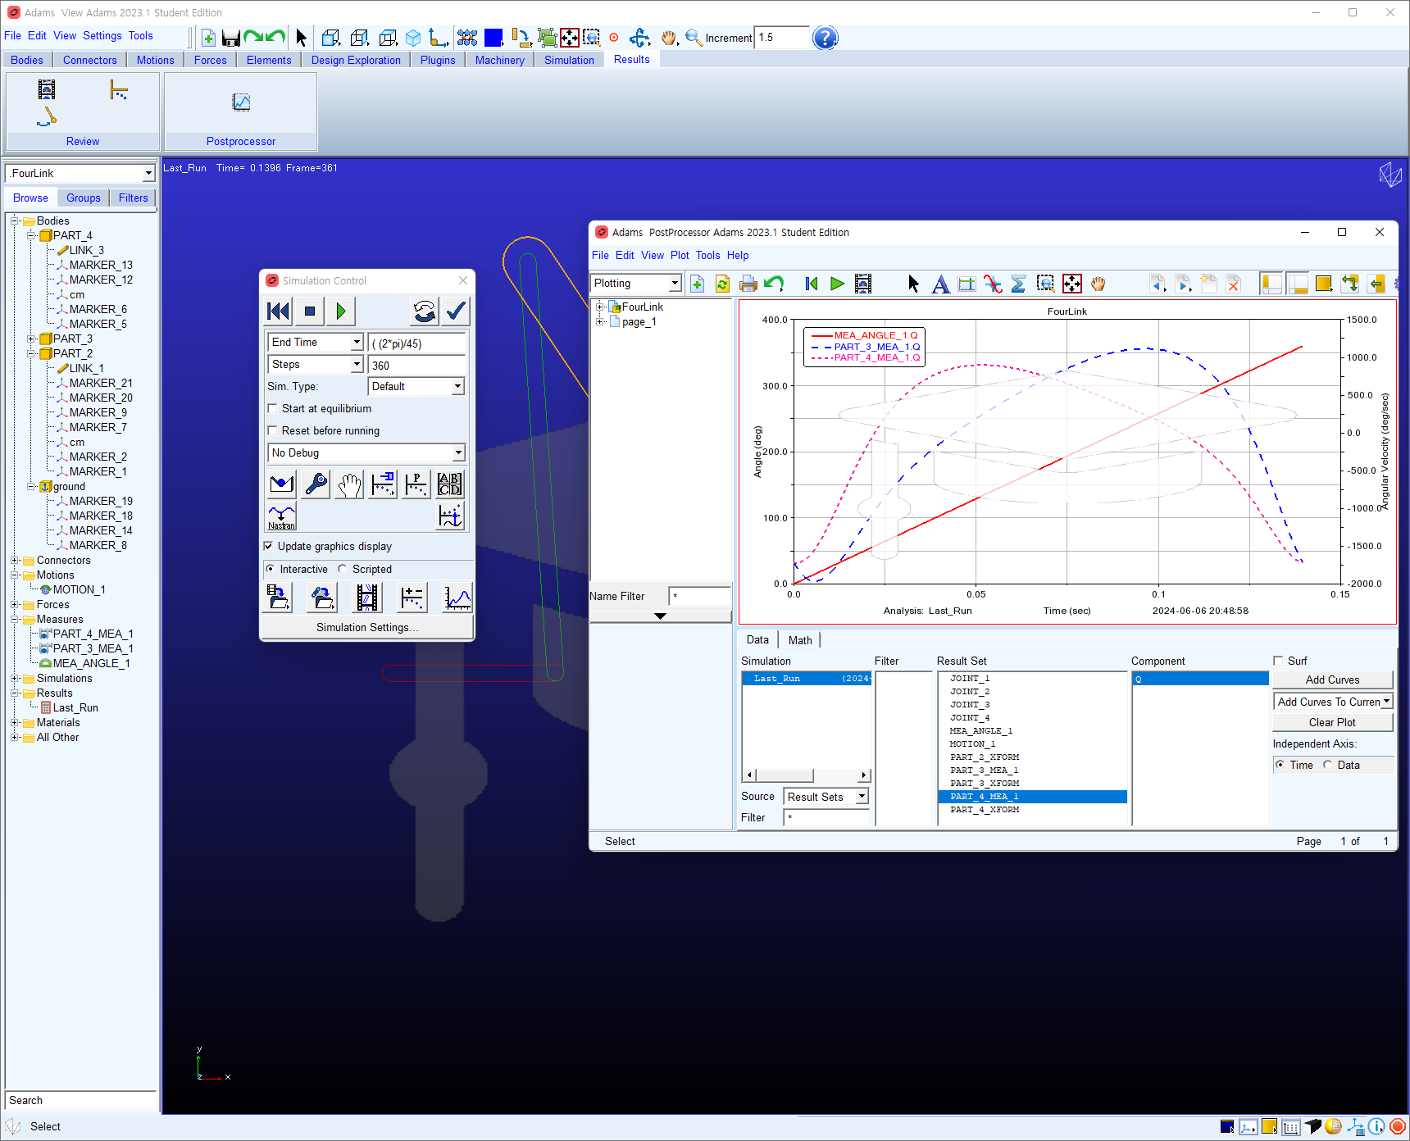
Task: Start simulation with green play button
Action: pos(341,311)
